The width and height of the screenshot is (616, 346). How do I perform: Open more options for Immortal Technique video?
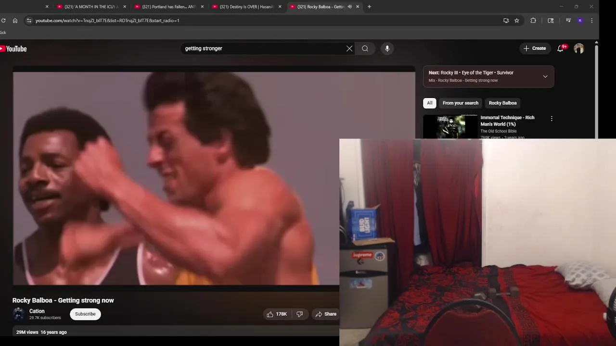click(552, 119)
